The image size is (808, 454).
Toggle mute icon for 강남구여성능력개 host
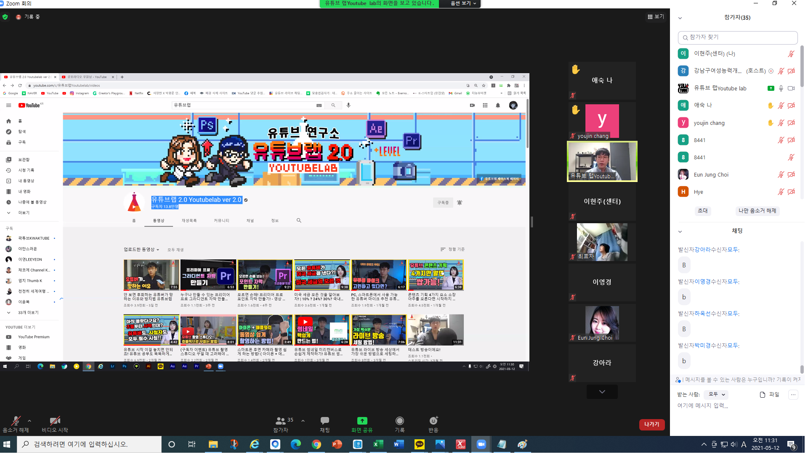coord(781,71)
